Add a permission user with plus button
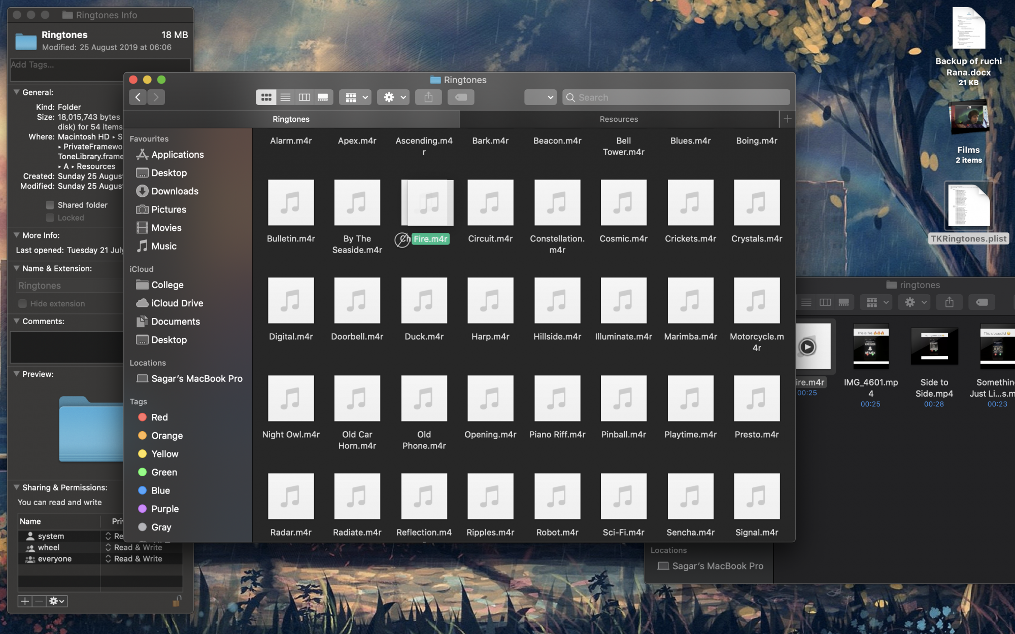 coord(24,601)
